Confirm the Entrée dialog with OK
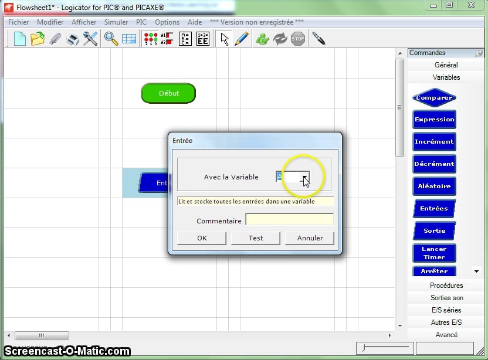 (x=202, y=238)
